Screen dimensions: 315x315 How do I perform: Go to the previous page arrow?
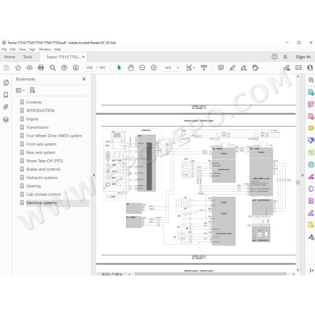click(64, 67)
